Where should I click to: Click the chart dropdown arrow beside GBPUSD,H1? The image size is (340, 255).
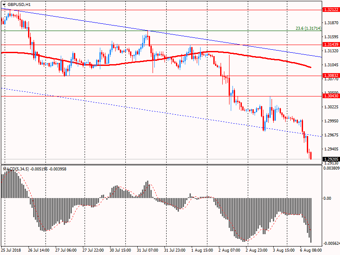[4, 4]
